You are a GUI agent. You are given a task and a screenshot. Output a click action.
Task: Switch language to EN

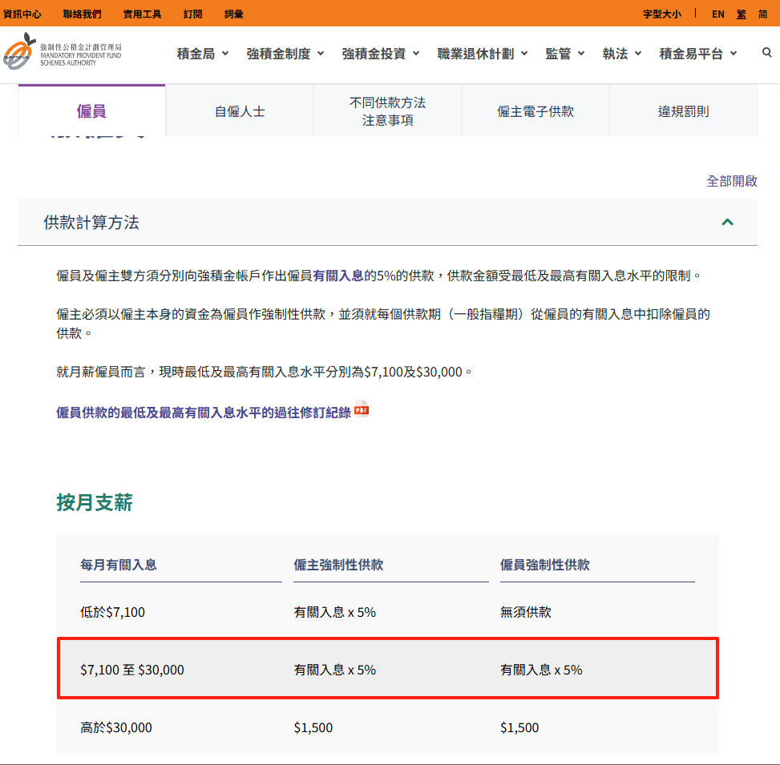[717, 14]
